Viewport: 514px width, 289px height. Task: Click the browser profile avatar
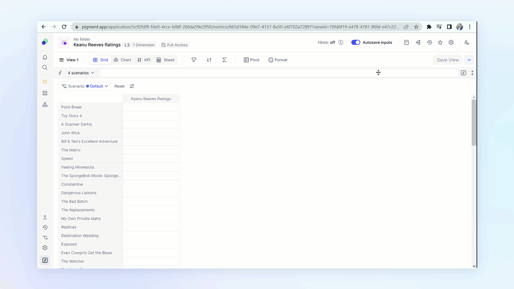point(460,27)
